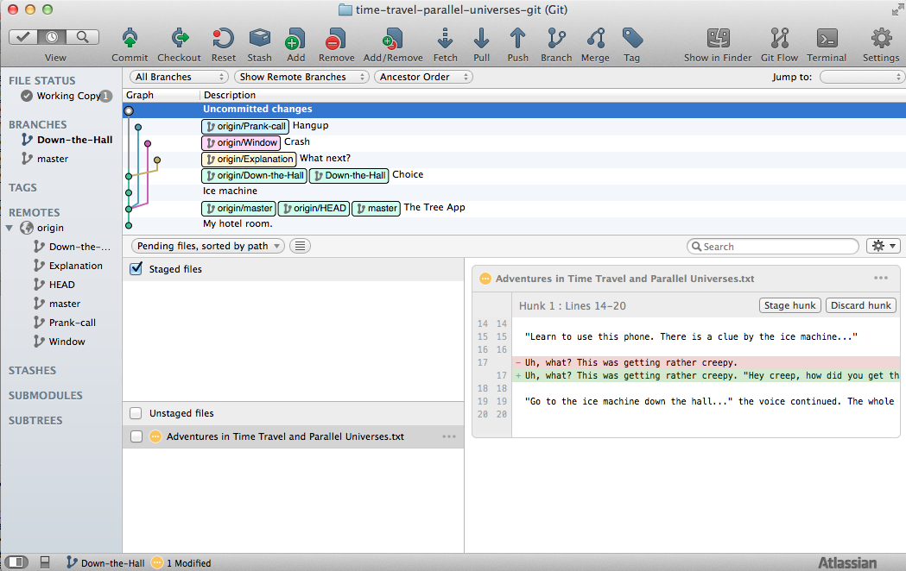The image size is (906, 571).
Task: Click Down-the-Hall branch in status bar
Action: click(105, 563)
